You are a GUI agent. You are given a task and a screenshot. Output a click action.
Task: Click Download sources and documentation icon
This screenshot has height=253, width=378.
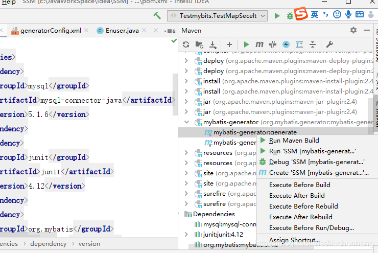212,44
